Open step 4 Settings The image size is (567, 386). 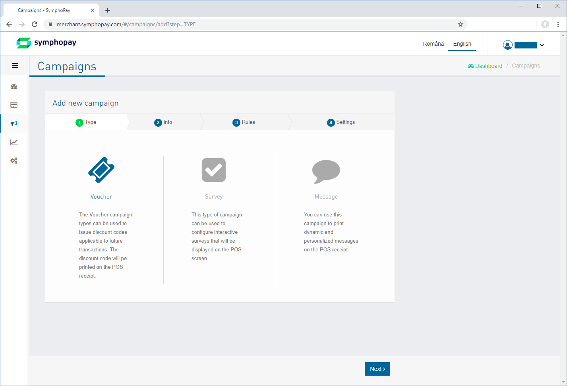tap(341, 122)
